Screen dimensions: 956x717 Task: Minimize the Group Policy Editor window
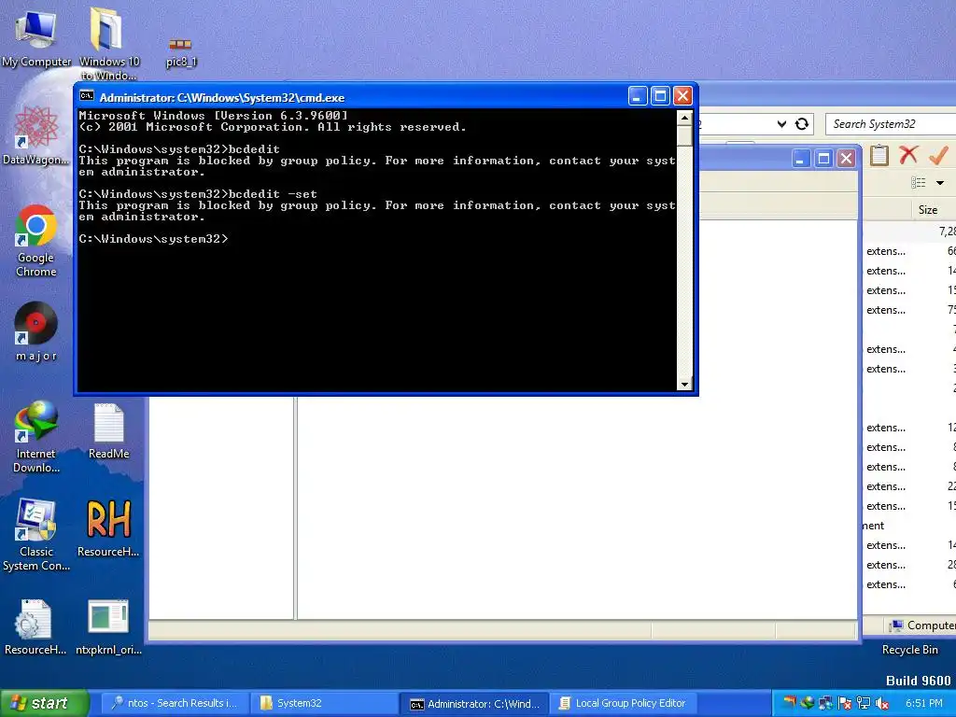800,159
